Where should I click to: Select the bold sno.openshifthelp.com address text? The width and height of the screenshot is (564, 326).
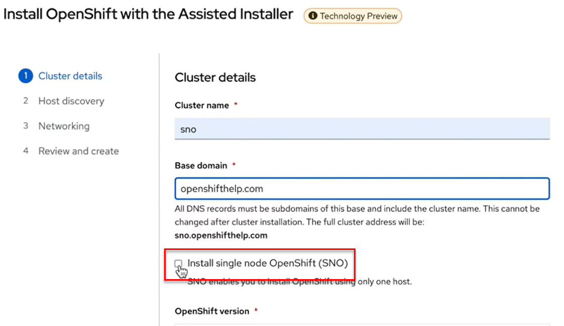pos(221,235)
